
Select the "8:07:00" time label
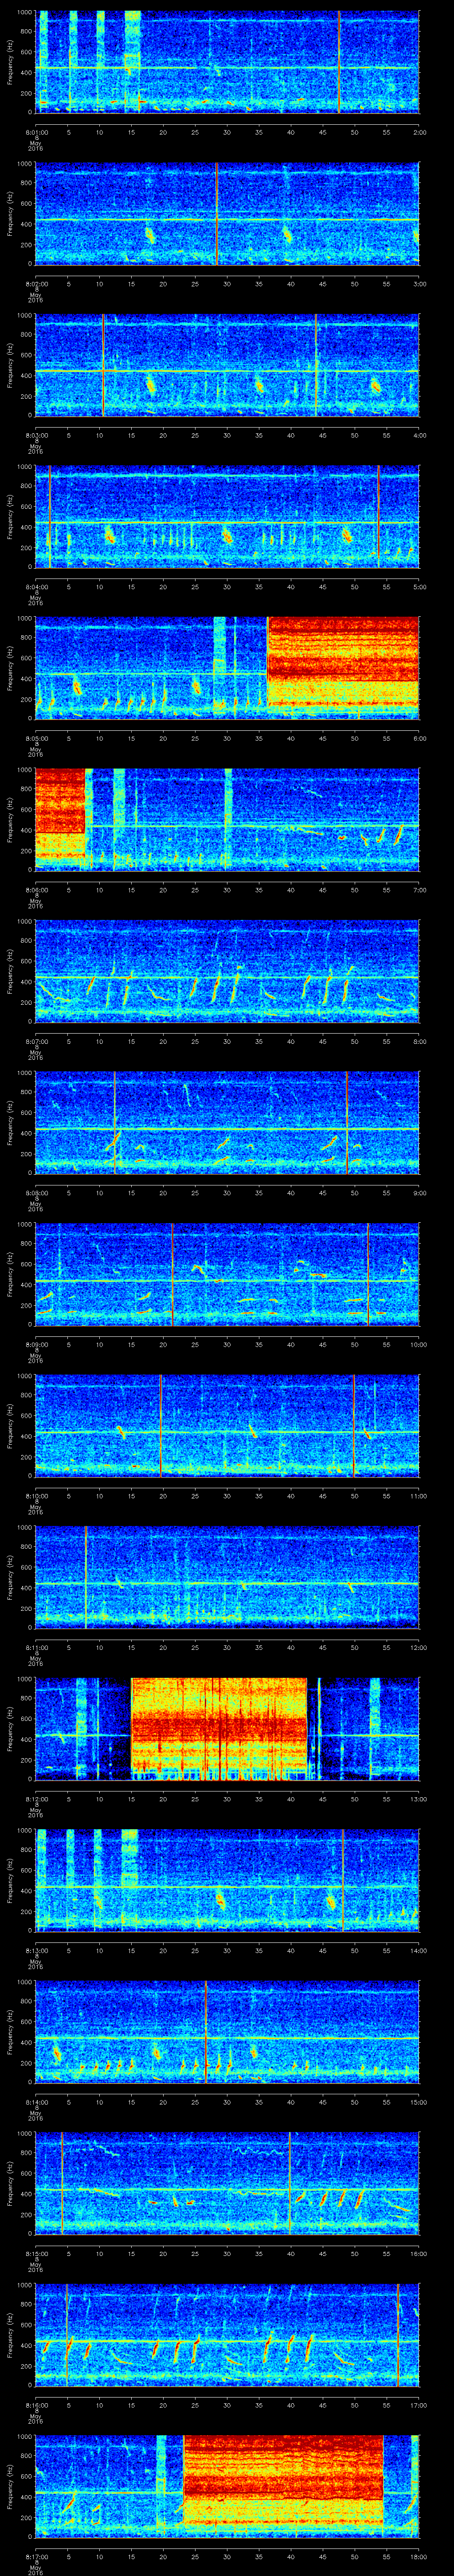pyautogui.click(x=36, y=1041)
